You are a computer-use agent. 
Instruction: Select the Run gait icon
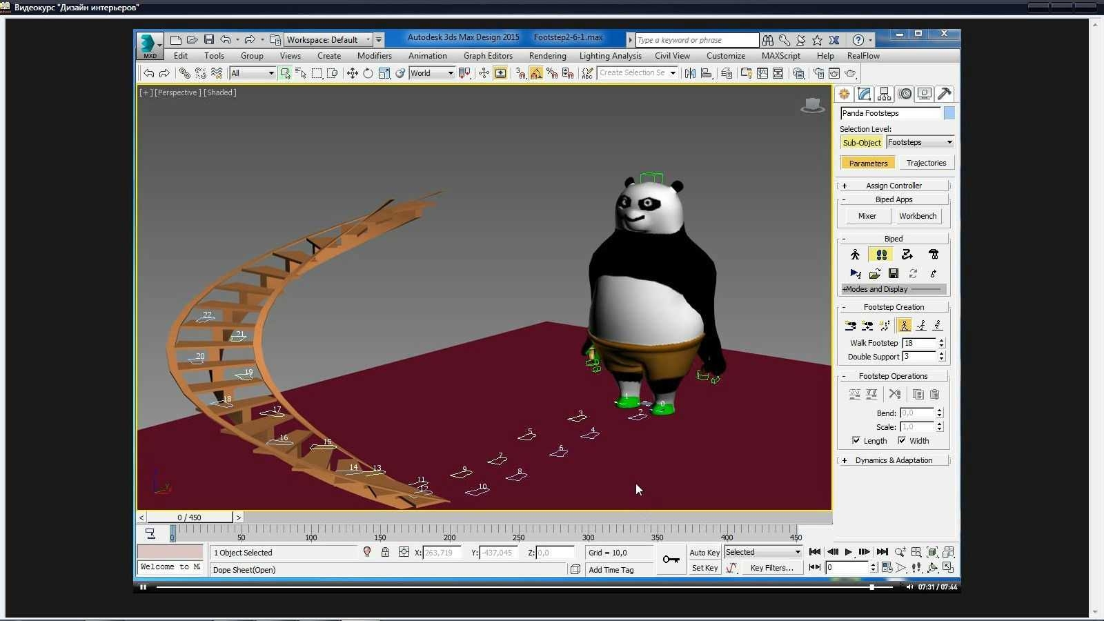point(921,326)
